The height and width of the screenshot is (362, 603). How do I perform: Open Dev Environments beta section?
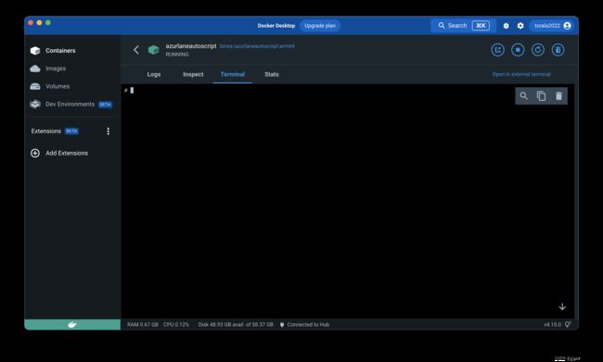click(x=71, y=104)
